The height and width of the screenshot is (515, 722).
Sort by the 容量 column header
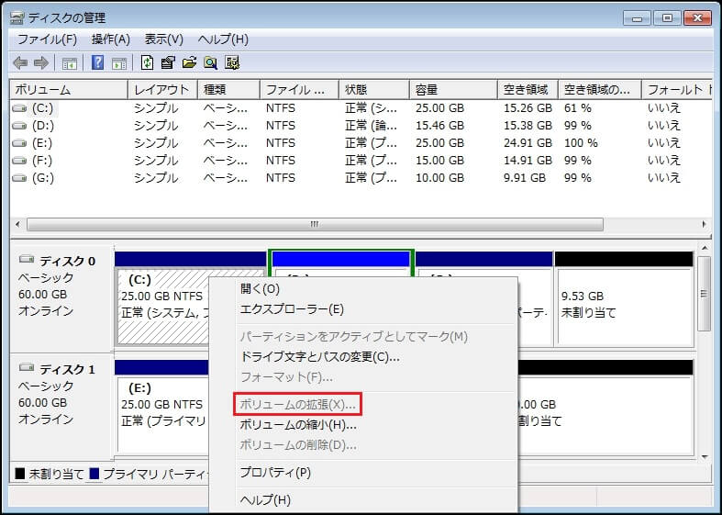[x=453, y=90]
